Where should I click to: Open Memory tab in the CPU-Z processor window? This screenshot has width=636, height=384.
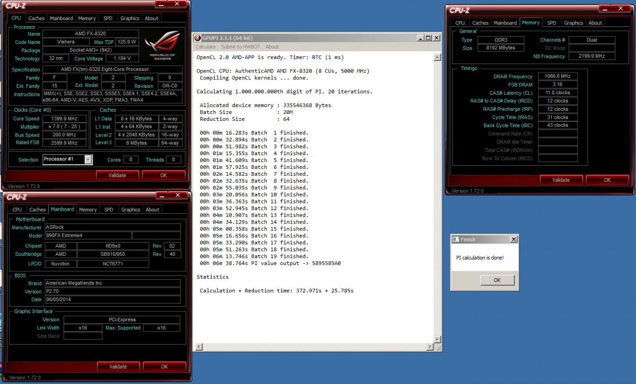[87, 18]
